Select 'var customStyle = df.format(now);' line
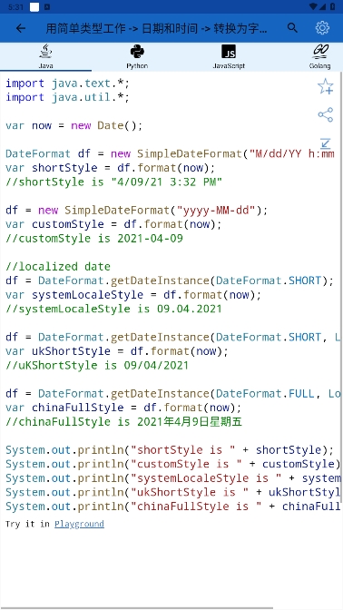This screenshot has height=610, width=343. 113,224
